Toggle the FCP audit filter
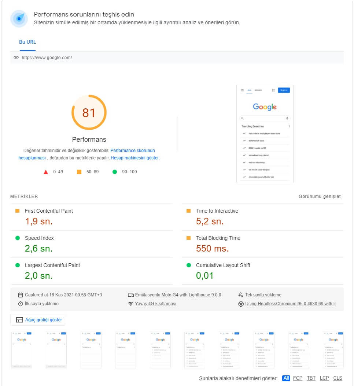Screen dimensions: 354x386 (298, 378)
